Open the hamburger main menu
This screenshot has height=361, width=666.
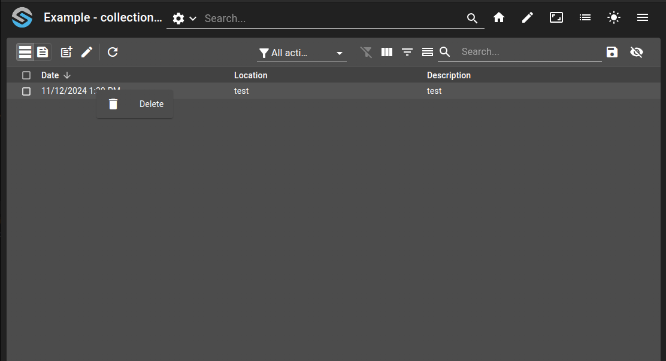click(642, 17)
